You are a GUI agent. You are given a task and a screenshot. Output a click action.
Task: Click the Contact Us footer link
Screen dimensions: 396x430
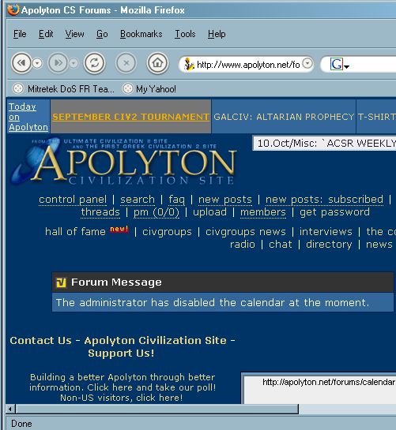[x=40, y=341]
